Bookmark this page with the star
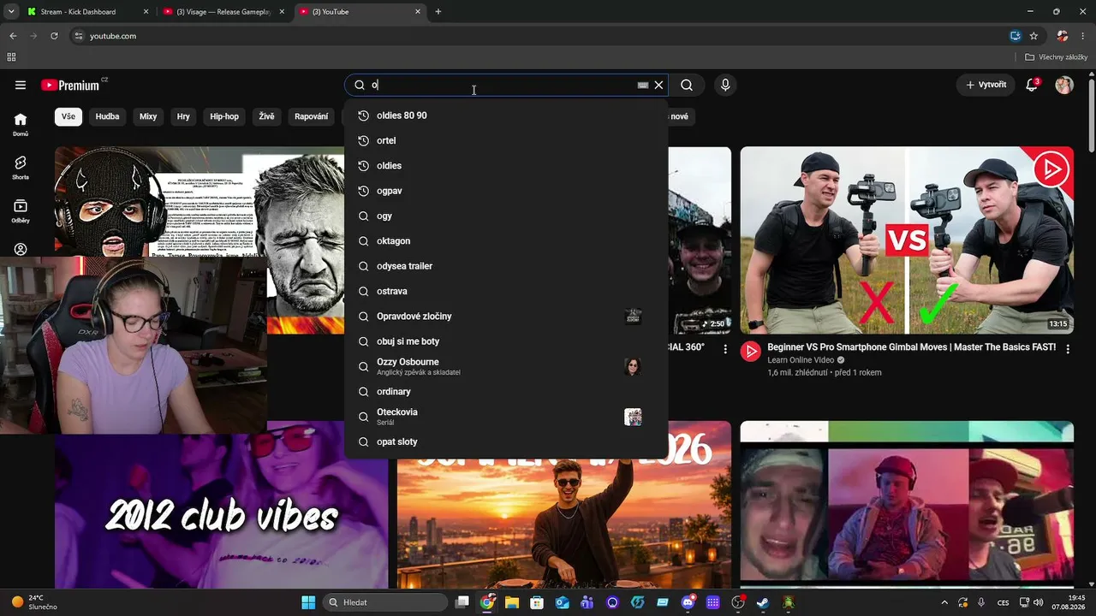The width and height of the screenshot is (1096, 616). pyautogui.click(x=1033, y=36)
